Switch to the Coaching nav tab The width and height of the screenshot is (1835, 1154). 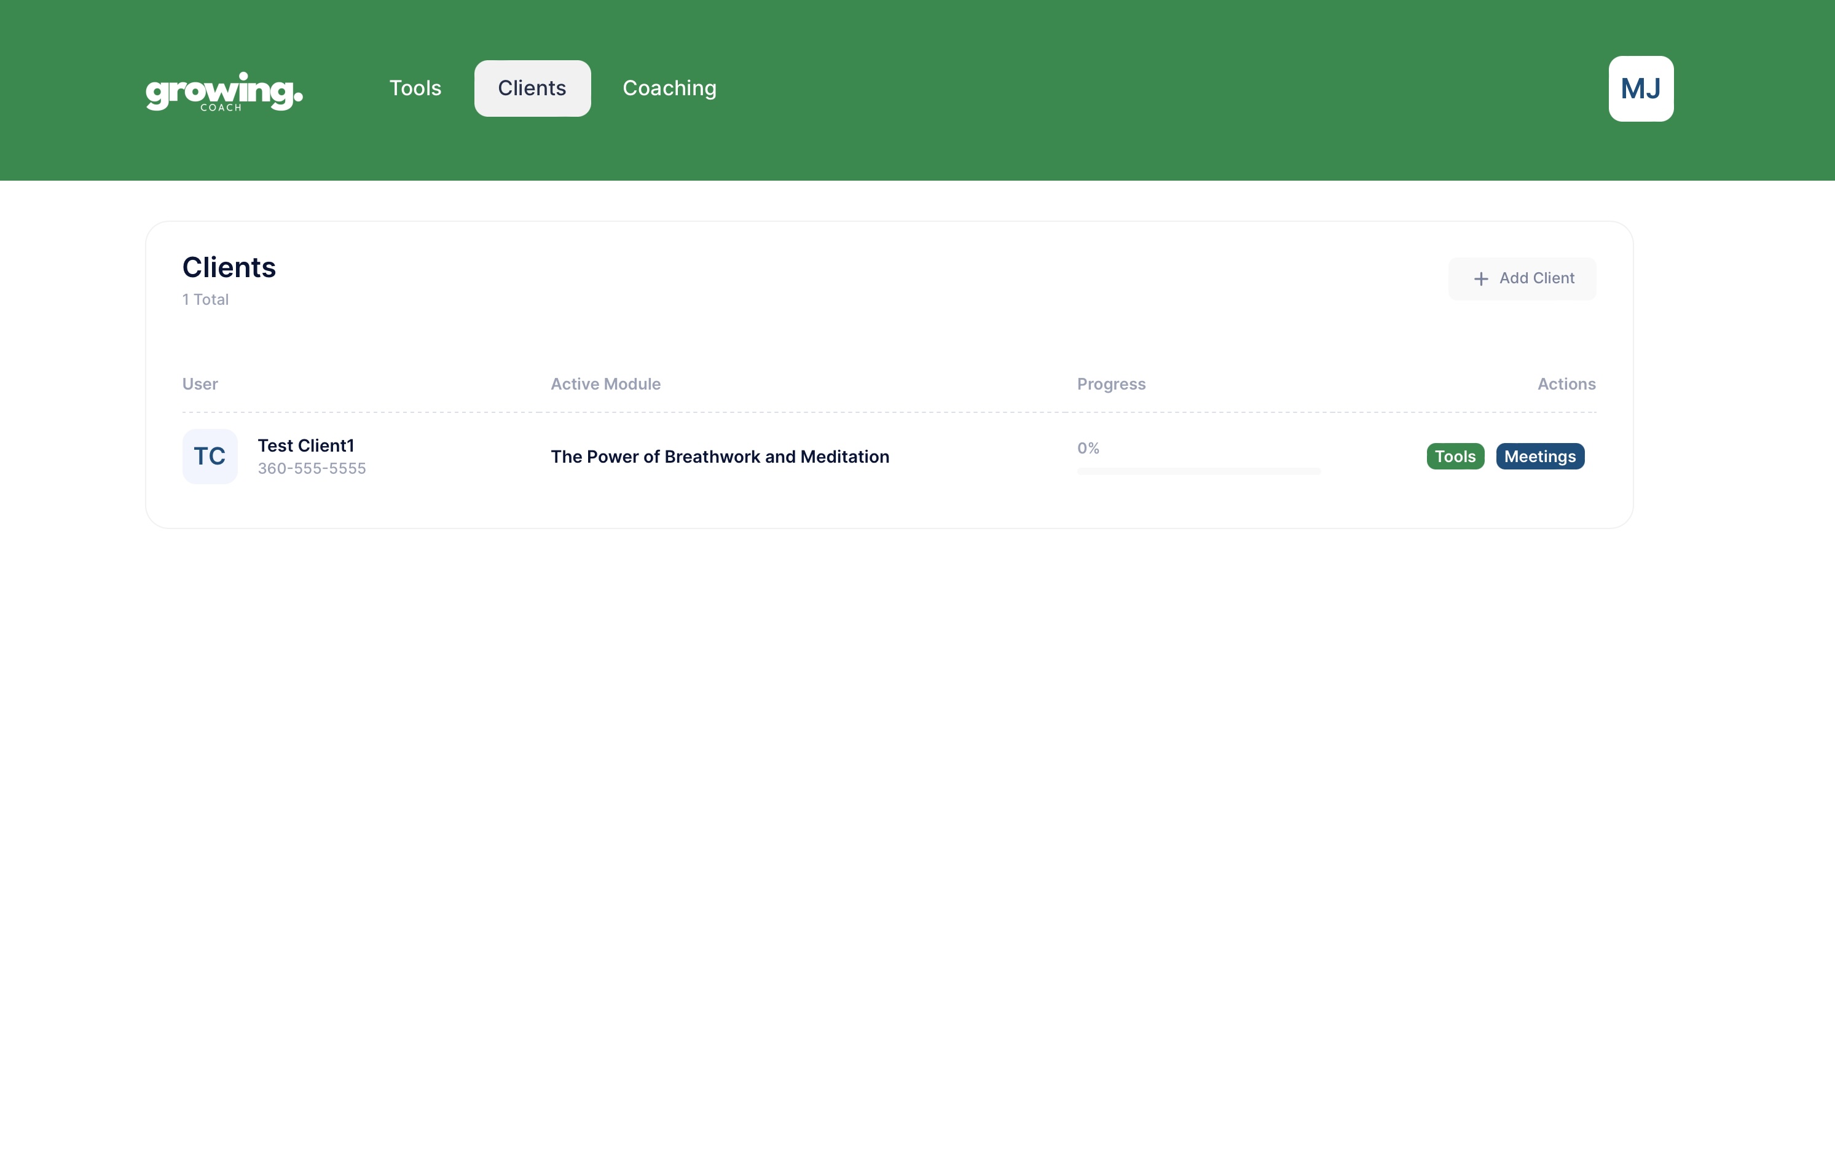[669, 88]
